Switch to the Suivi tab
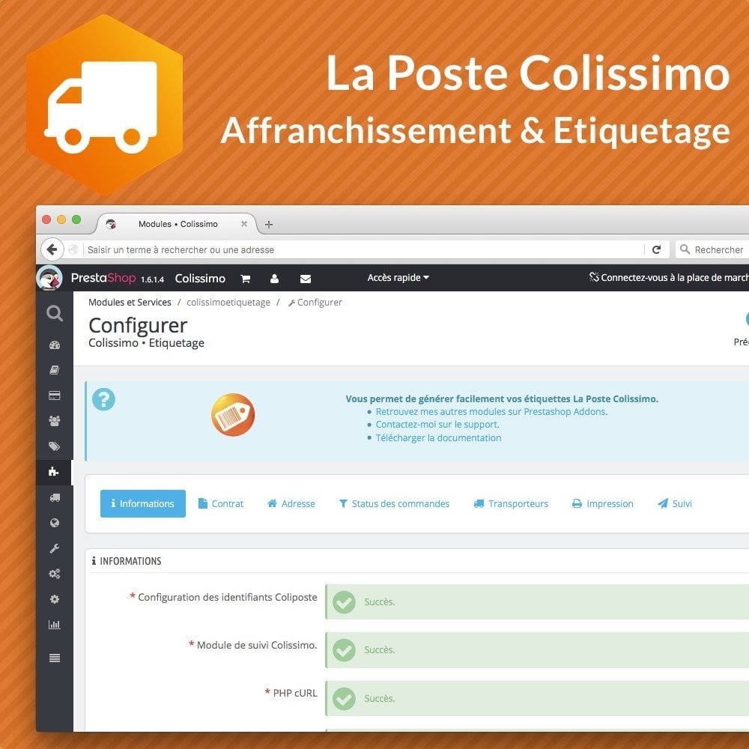Screen dimensions: 749x749 pyautogui.click(x=675, y=503)
